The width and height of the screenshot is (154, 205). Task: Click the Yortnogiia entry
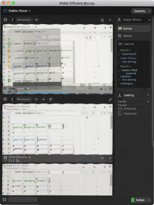(x=127, y=84)
